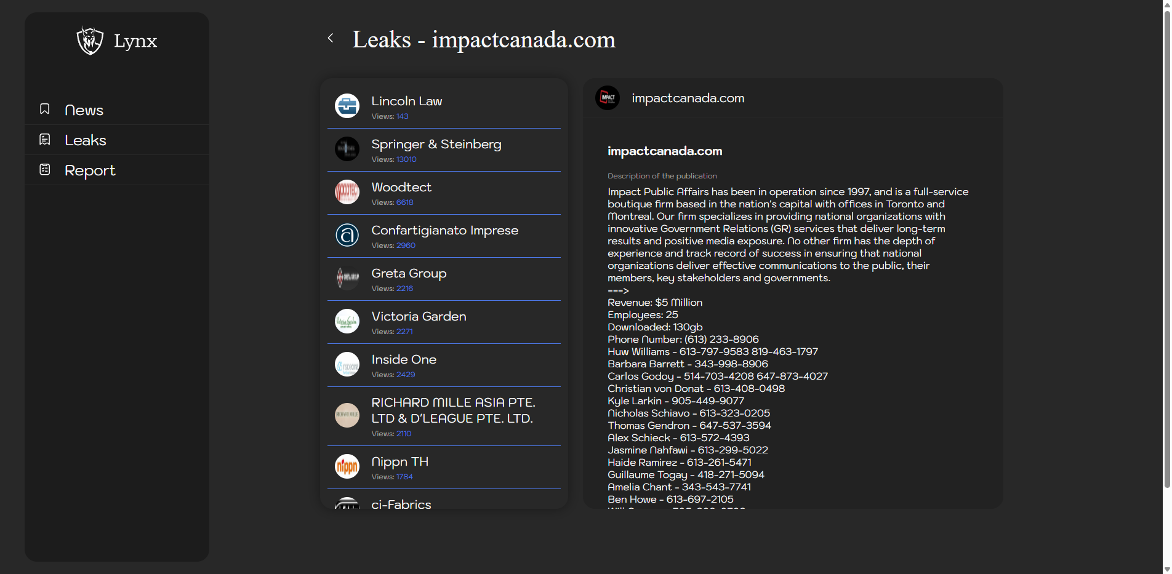The width and height of the screenshot is (1172, 574).
Task: Click the Confartigianato Imprese circular logo
Action: [347, 235]
